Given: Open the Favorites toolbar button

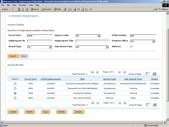Looking at the screenshot, I should point(46,9).
